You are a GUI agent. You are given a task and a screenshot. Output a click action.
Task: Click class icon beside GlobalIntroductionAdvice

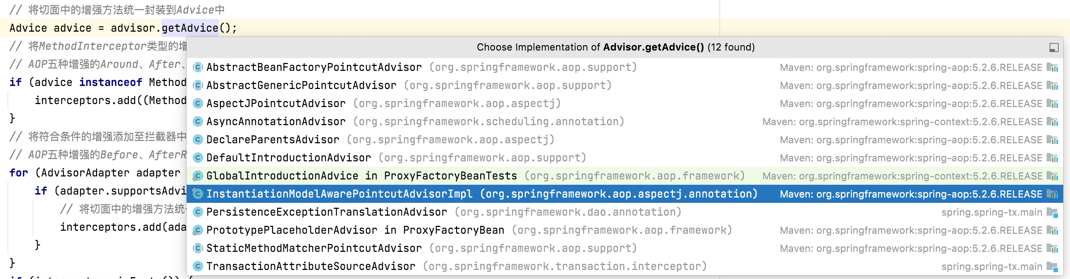point(198,176)
